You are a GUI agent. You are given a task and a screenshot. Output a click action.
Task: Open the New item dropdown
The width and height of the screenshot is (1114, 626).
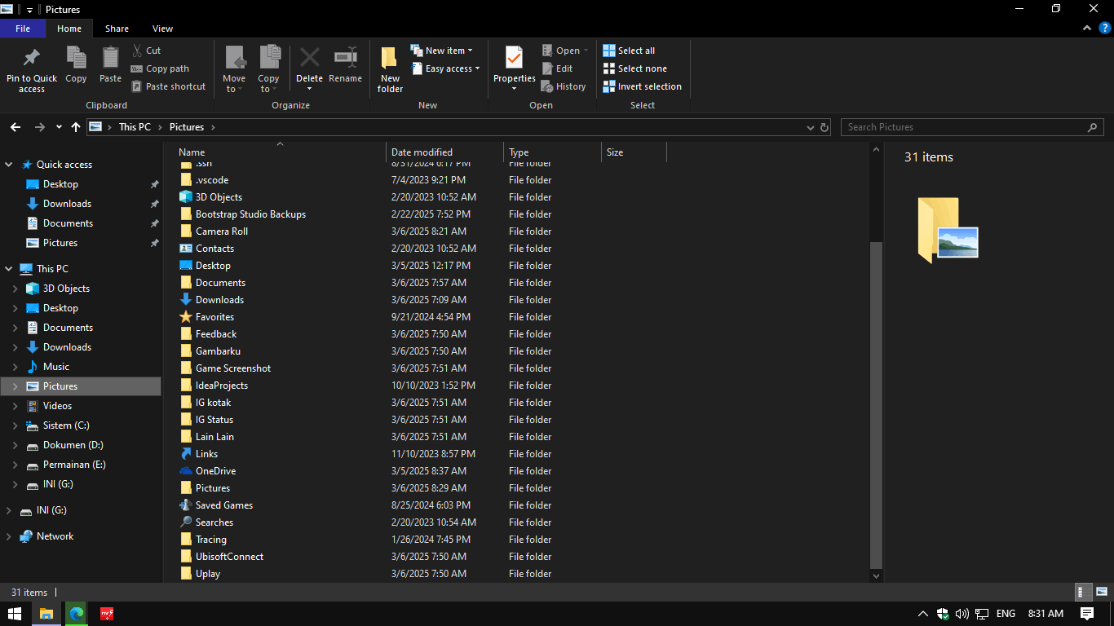(443, 50)
